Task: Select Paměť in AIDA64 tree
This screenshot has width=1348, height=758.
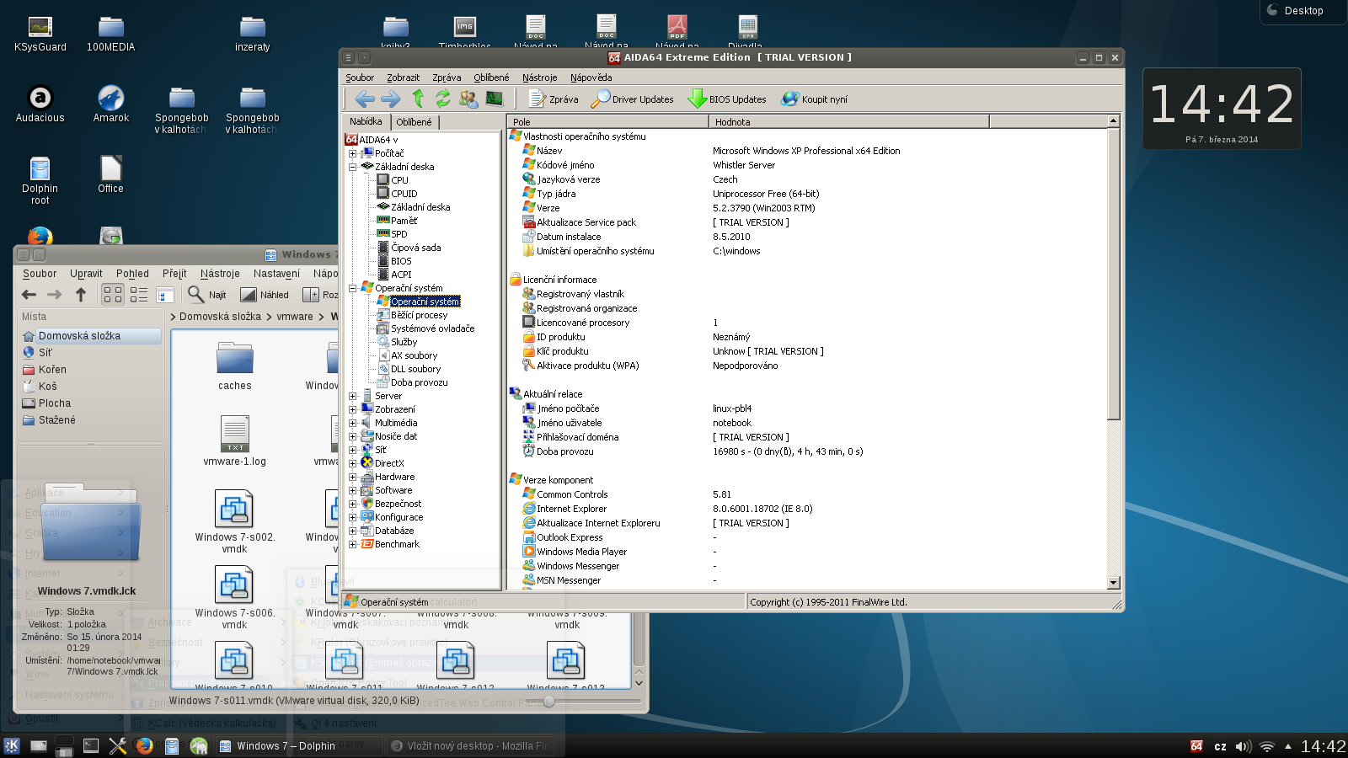Action: pos(404,221)
